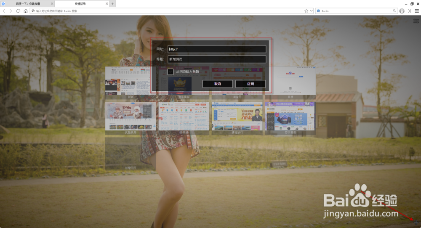Switch to the 百度一下 tab
Image resolution: width=421 pixels, height=228 pixels.
(x=28, y=4)
